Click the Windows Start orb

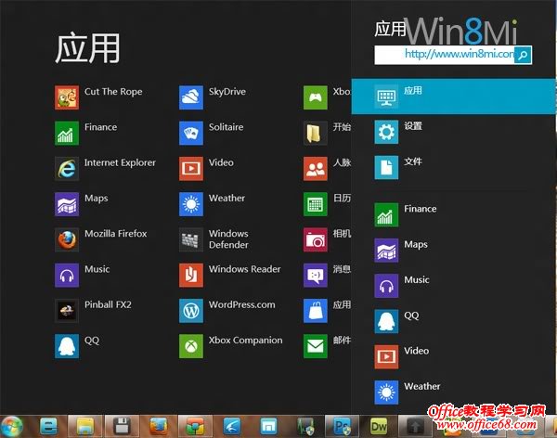(11, 426)
